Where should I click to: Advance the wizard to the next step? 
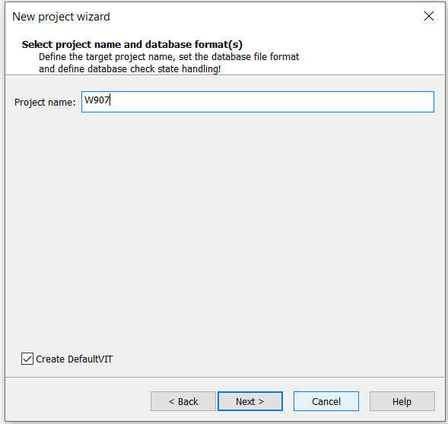(x=250, y=401)
